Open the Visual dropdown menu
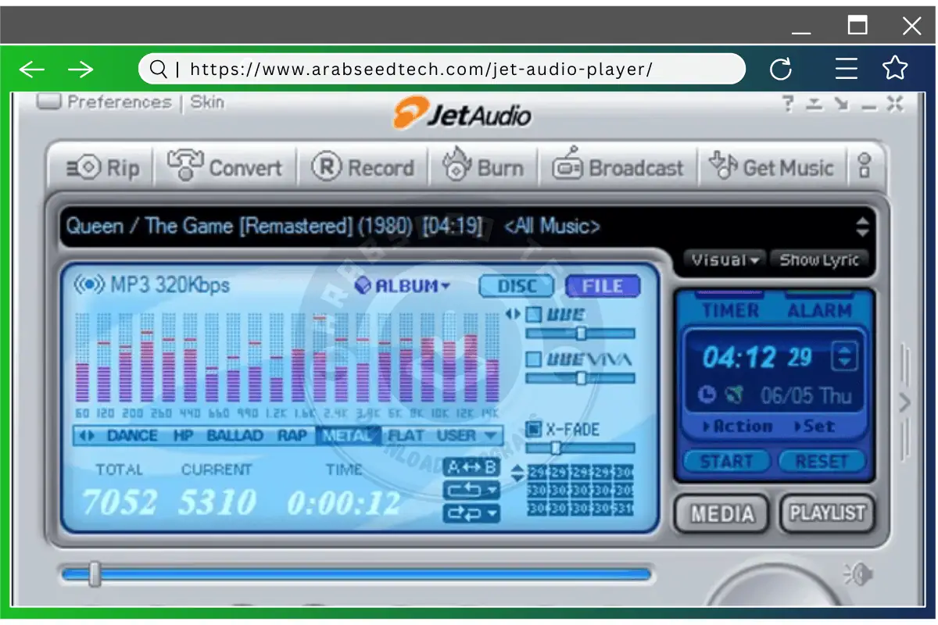The width and height of the screenshot is (938, 625). (x=721, y=260)
